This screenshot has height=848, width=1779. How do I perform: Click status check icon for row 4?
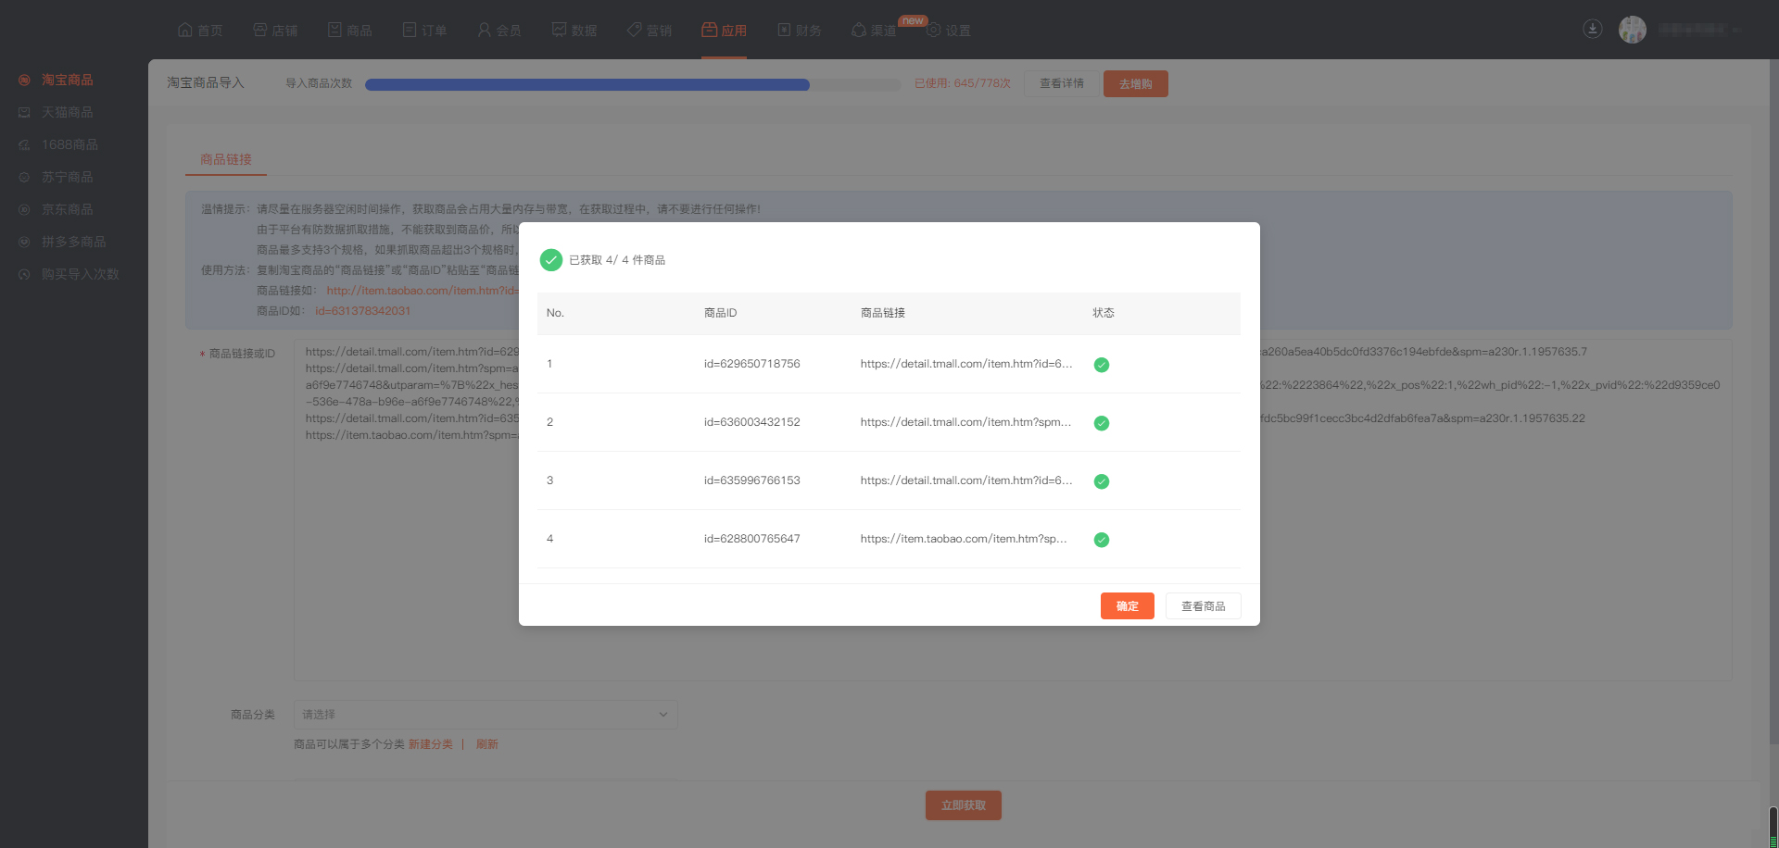(1101, 540)
